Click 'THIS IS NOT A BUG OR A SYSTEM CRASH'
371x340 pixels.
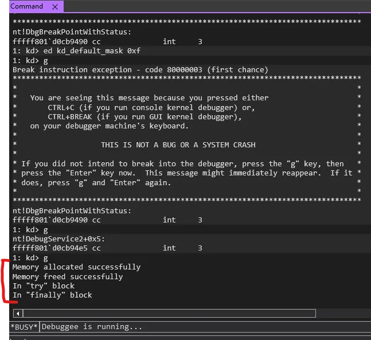pos(178,145)
